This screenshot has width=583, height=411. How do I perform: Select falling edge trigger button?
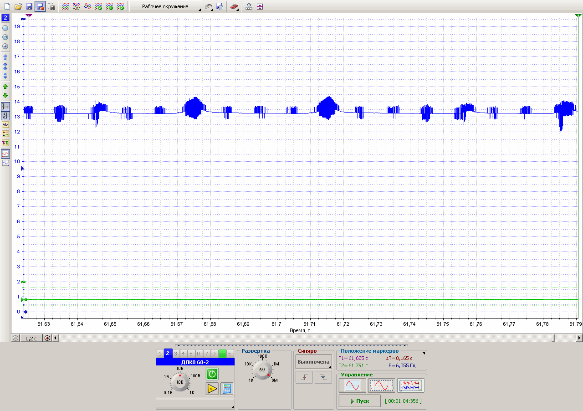tap(323, 377)
